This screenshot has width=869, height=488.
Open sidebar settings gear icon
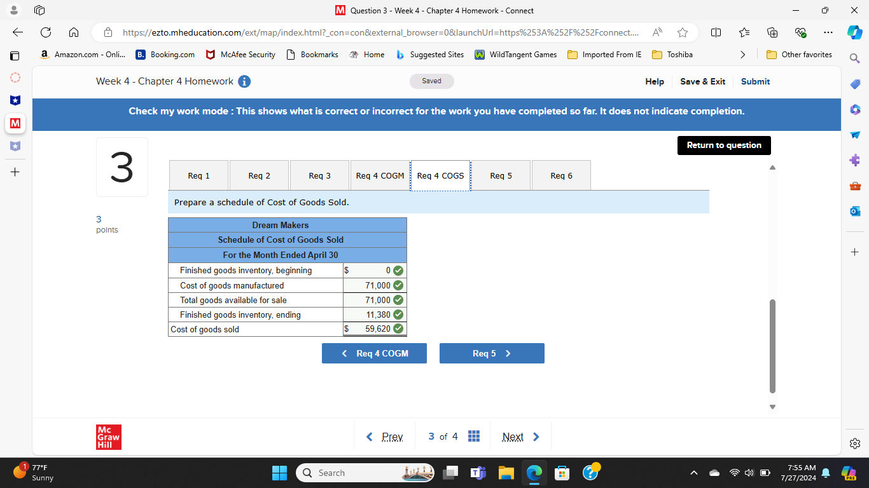pos(855,444)
